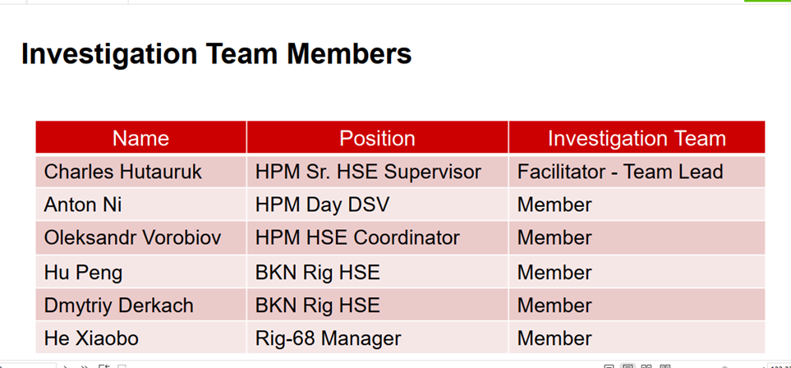This screenshot has width=791, height=368.
Task: Click the Hu Peng name cell
Action: click(x=140, y=272)
